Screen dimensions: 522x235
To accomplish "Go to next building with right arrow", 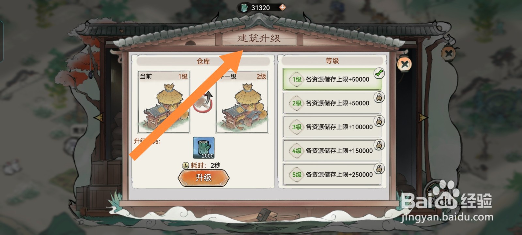I will 423,117.
